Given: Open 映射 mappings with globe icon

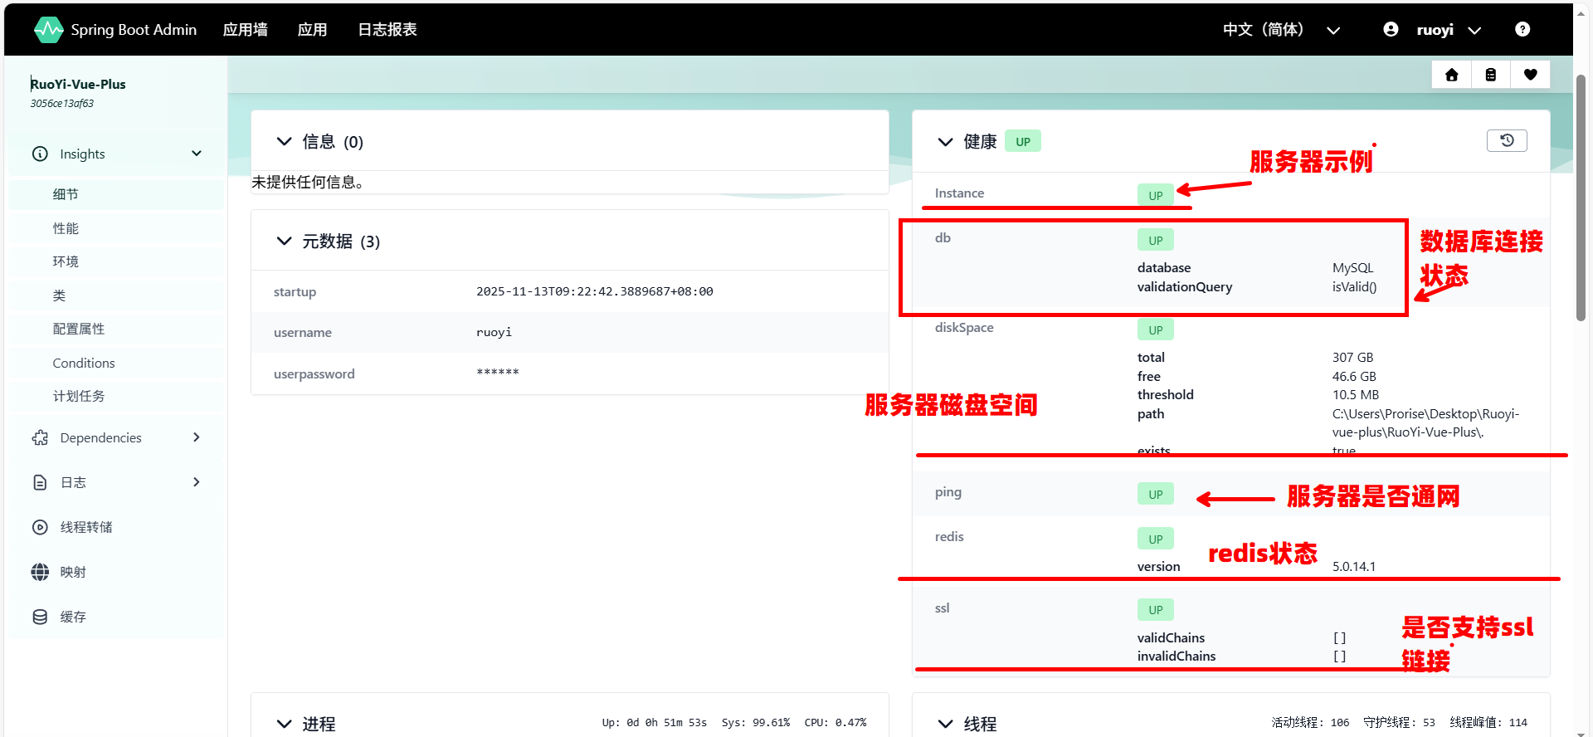Looking at the screenshot, I should [x=72, y=572].
